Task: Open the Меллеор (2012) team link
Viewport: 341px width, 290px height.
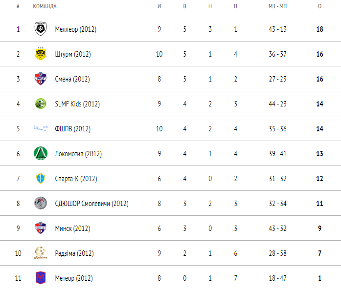Action: (76, 29)
